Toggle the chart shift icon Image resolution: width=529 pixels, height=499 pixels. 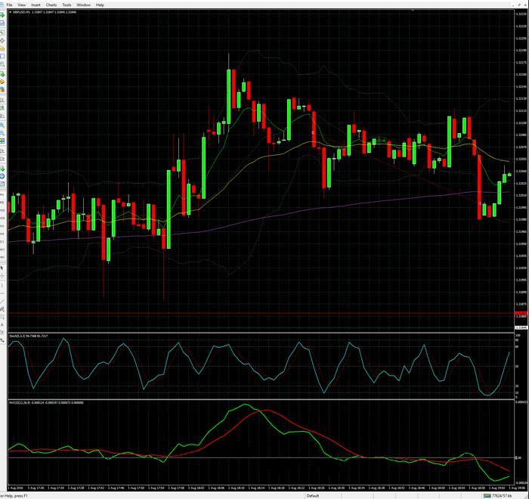point(2,158)
